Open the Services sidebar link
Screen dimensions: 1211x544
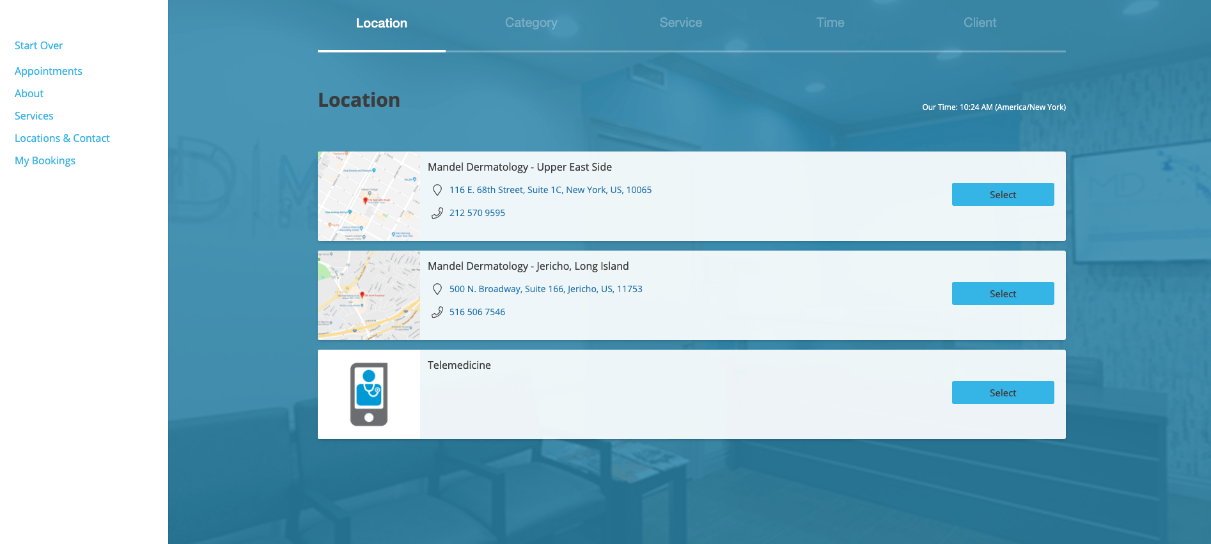tap(34, 116)
